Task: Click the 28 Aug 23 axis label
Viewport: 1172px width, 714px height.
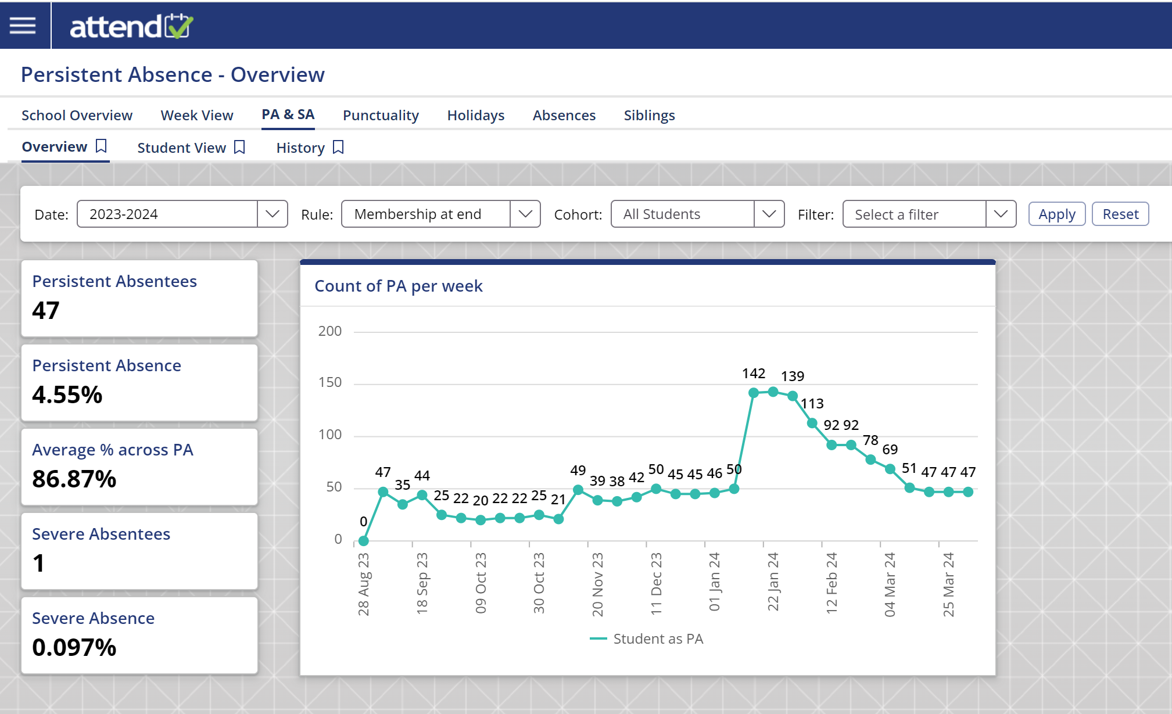Action: click(x=363, y=584)
